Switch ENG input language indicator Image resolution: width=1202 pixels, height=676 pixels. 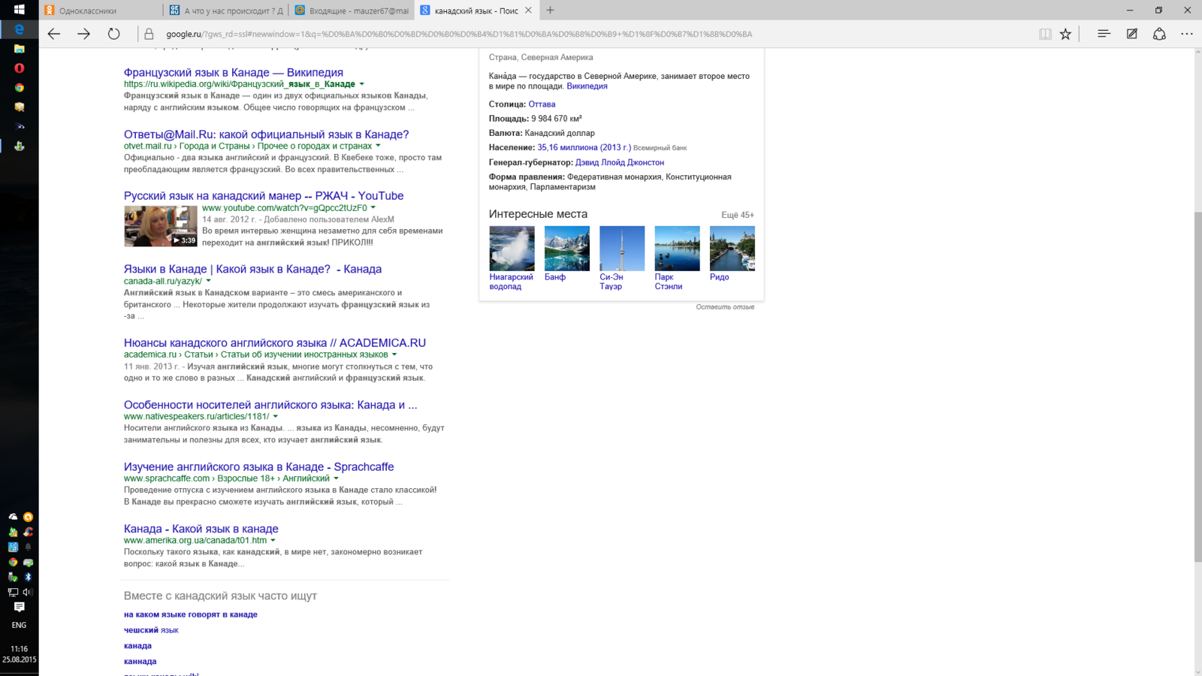coord(19,625)
